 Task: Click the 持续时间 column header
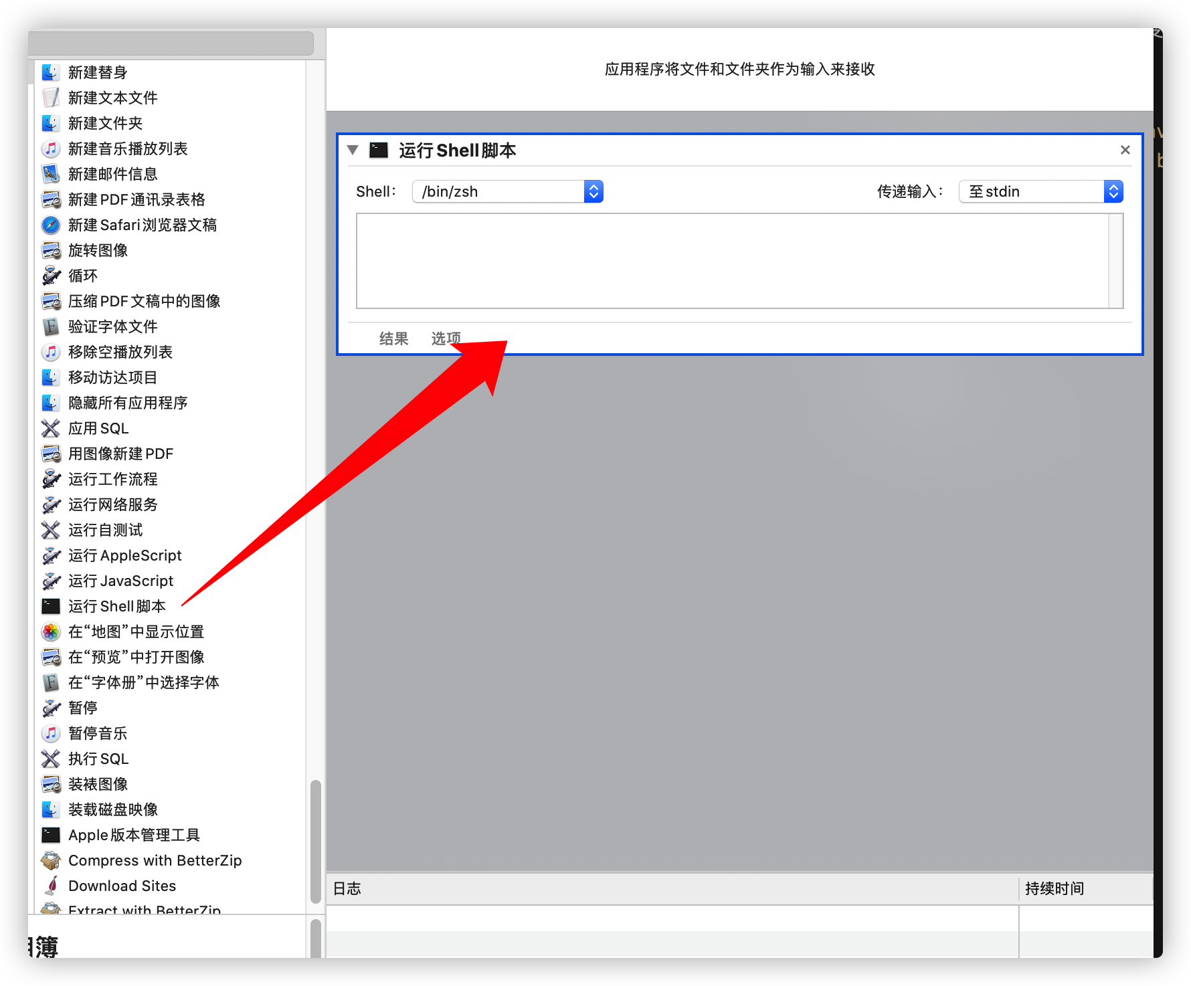point(1055,888)
